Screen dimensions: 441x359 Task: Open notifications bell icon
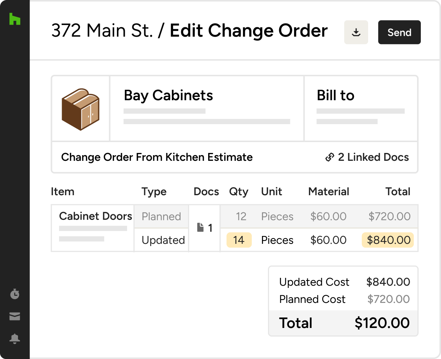click(x=15, y=338)
